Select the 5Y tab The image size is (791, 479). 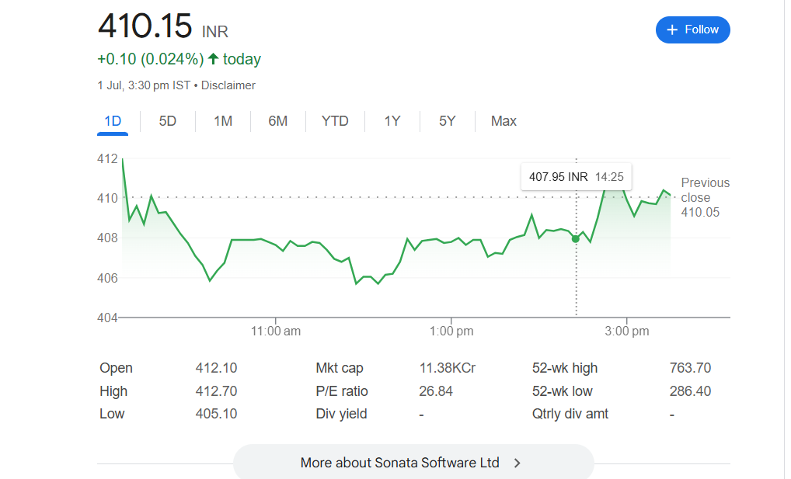447,121
